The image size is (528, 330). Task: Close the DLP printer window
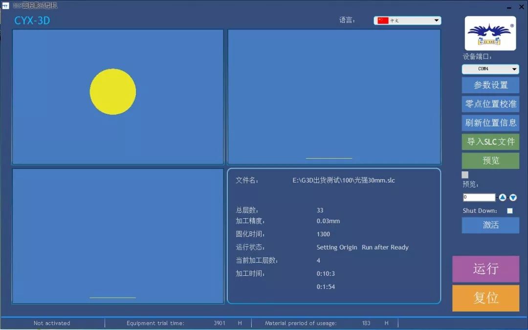tap(521, 7)
